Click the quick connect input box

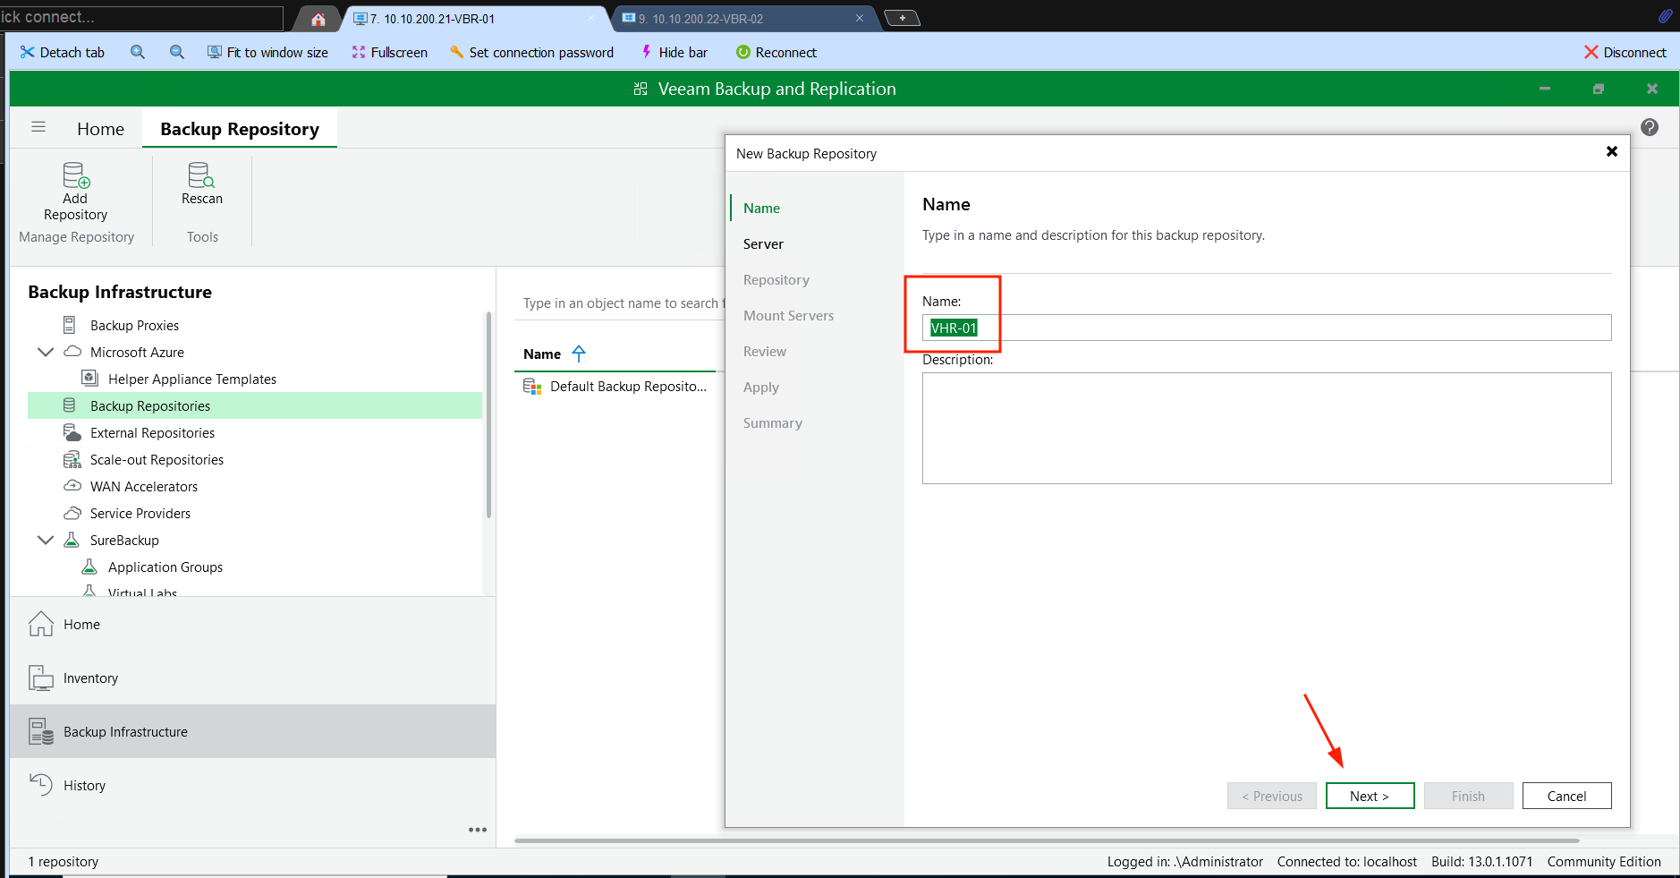click(x=141, y=17)
